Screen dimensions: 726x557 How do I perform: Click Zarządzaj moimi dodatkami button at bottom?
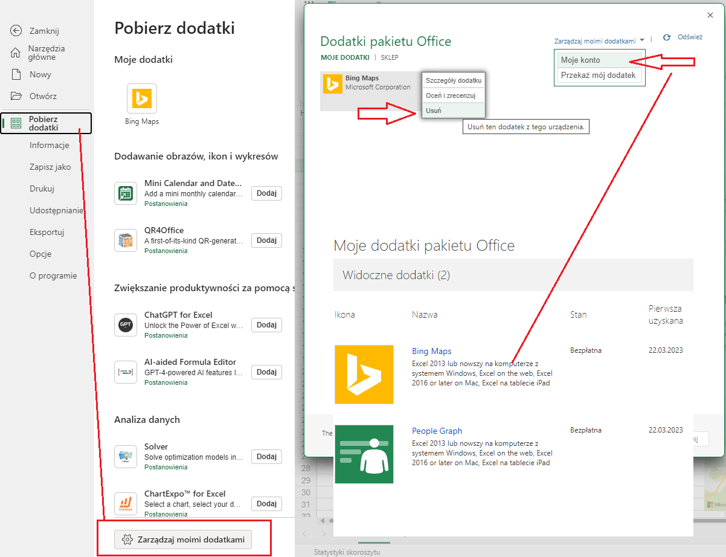(x=183, y=539)
